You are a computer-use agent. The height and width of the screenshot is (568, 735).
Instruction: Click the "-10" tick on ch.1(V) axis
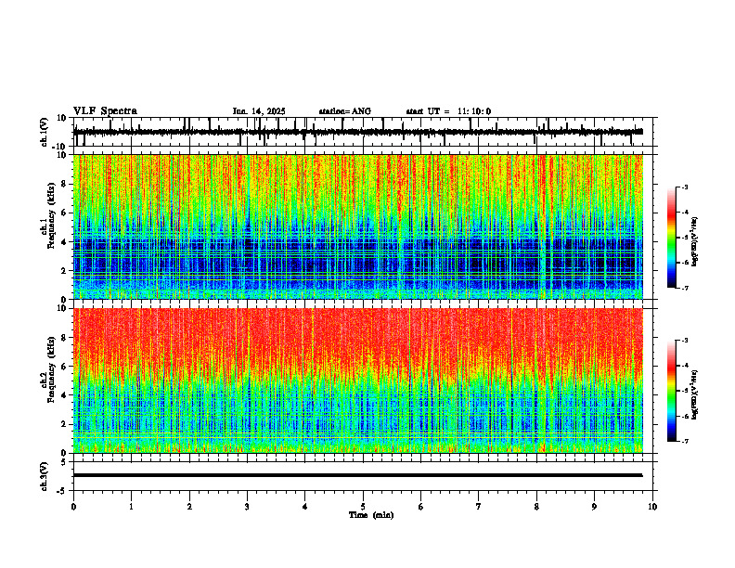[x=59, y=147]
